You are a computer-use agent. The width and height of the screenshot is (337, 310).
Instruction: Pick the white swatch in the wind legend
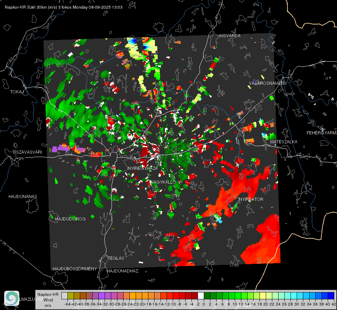[x=201, y=296]
